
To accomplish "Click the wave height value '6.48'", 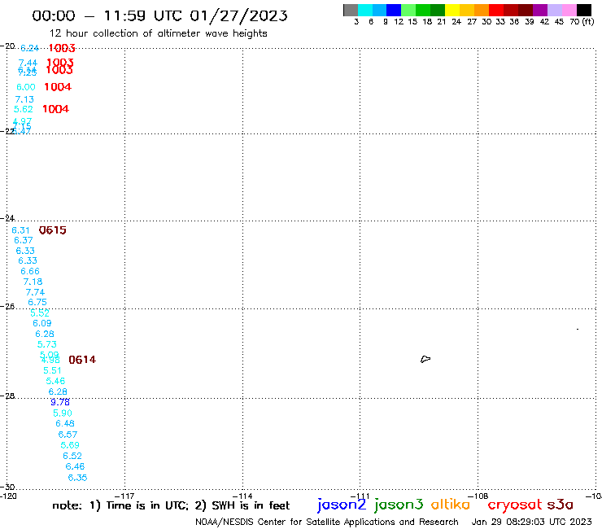I will [x=65, y=423].
